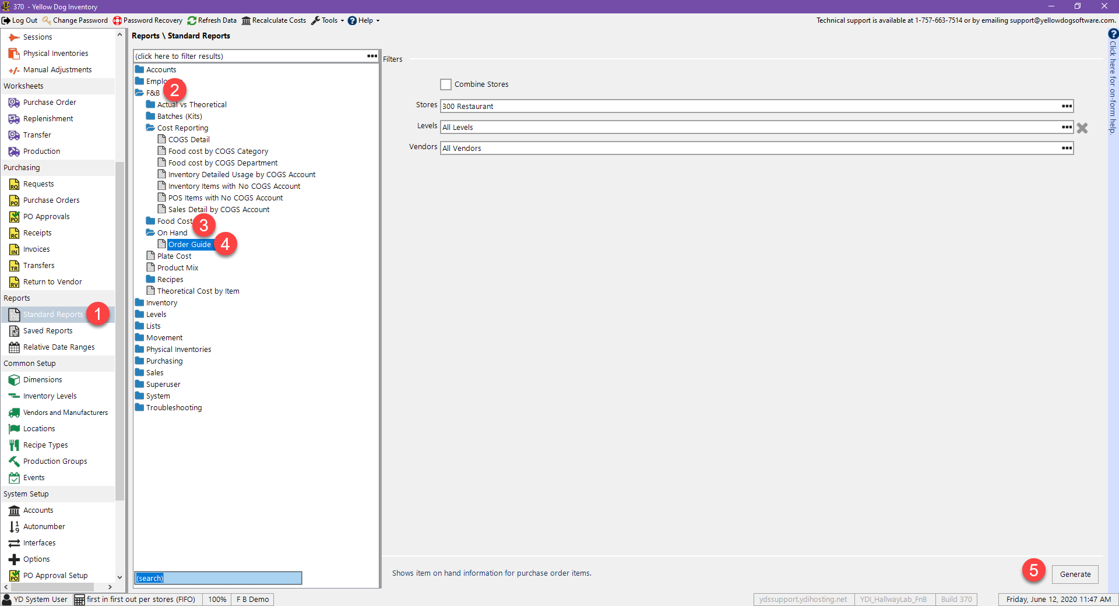Collapse the On Hand folder
The width and height of the screenshot is (1119, 606).
[x=150, y=232]
